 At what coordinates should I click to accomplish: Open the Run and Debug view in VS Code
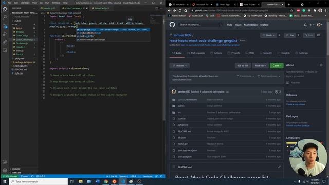pyautogui.click(x=5, y=34)
